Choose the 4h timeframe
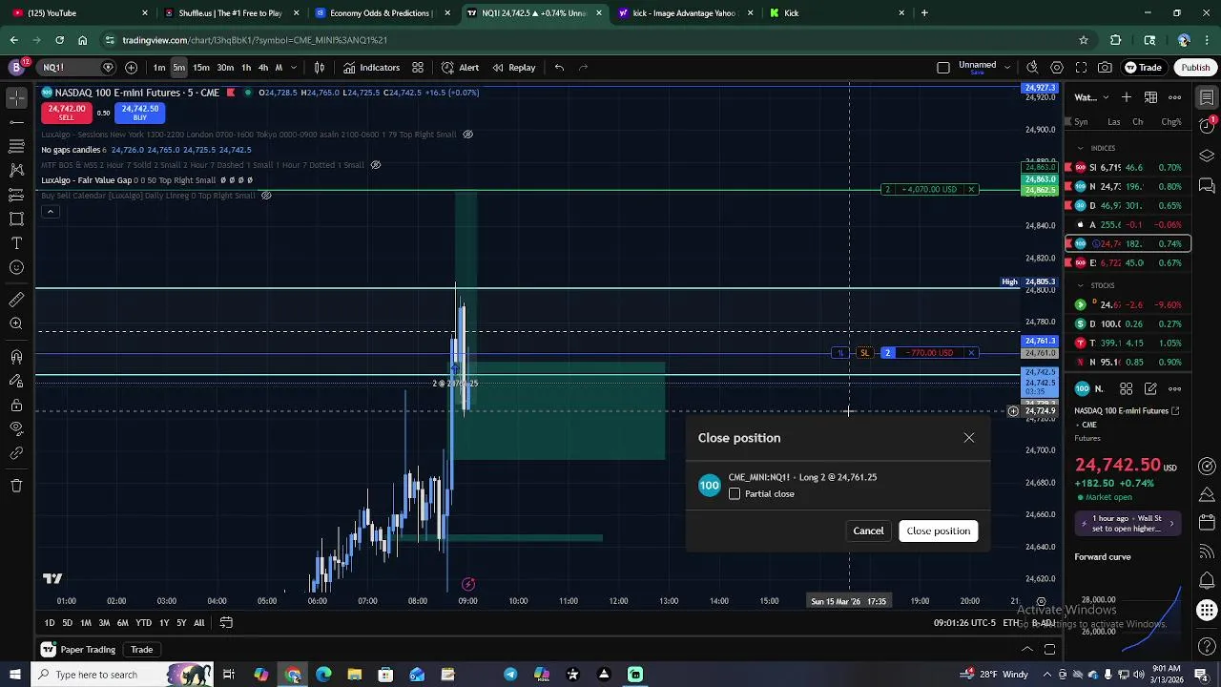 click(263, 68)
